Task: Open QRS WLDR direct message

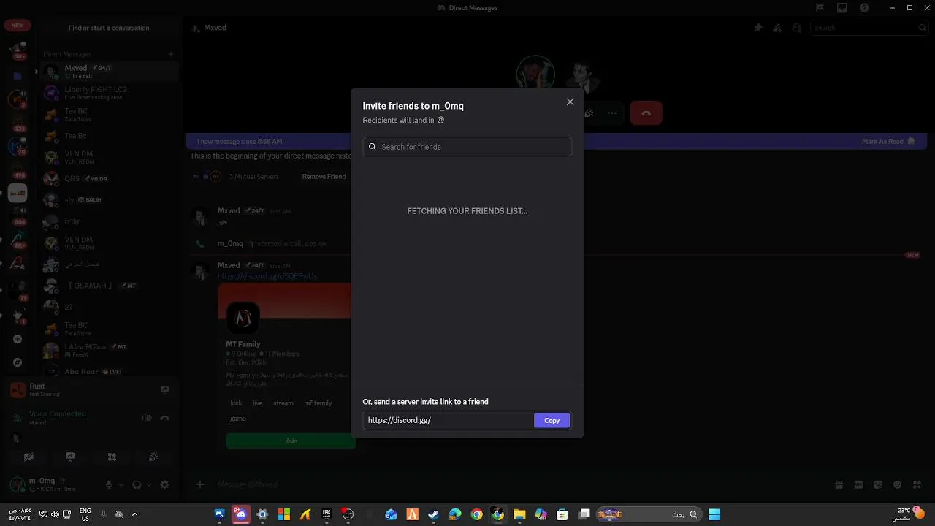Action: [x=110, y=178]
